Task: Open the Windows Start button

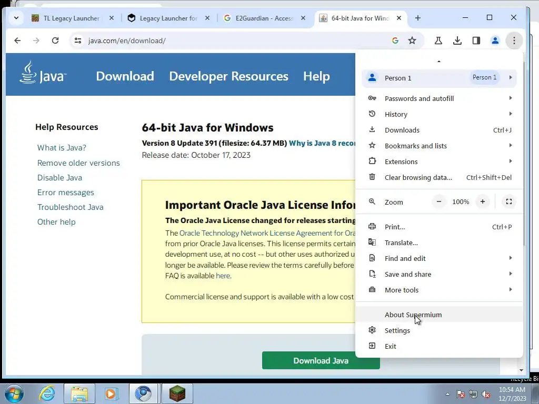Action: tap(14, 393)
